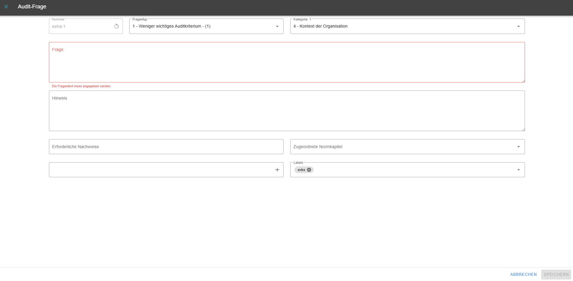This screenshot has height=281, width=573.
Task: Close the Audit-Frage dialog with the X icon
Action: pyautogui.click(x=6, y=7)
